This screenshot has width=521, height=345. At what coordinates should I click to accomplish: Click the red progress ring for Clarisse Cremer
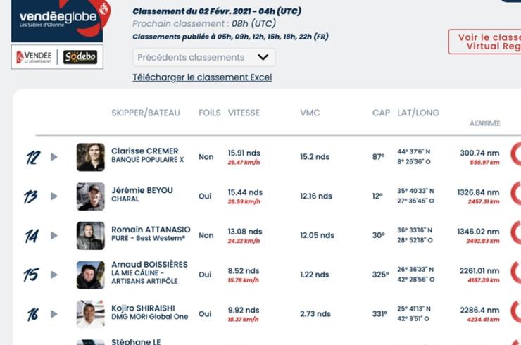515,154
